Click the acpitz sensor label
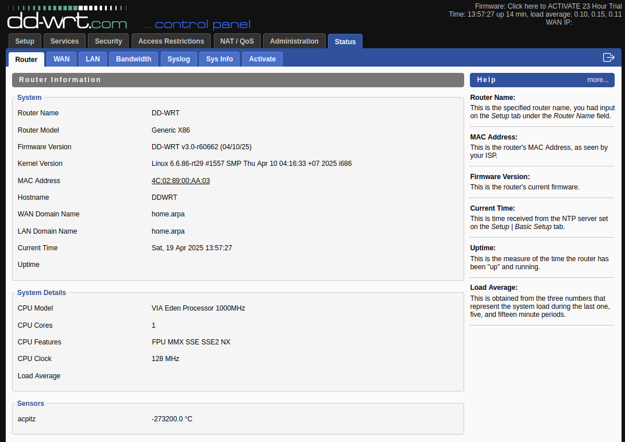 [x=26, y=419]
